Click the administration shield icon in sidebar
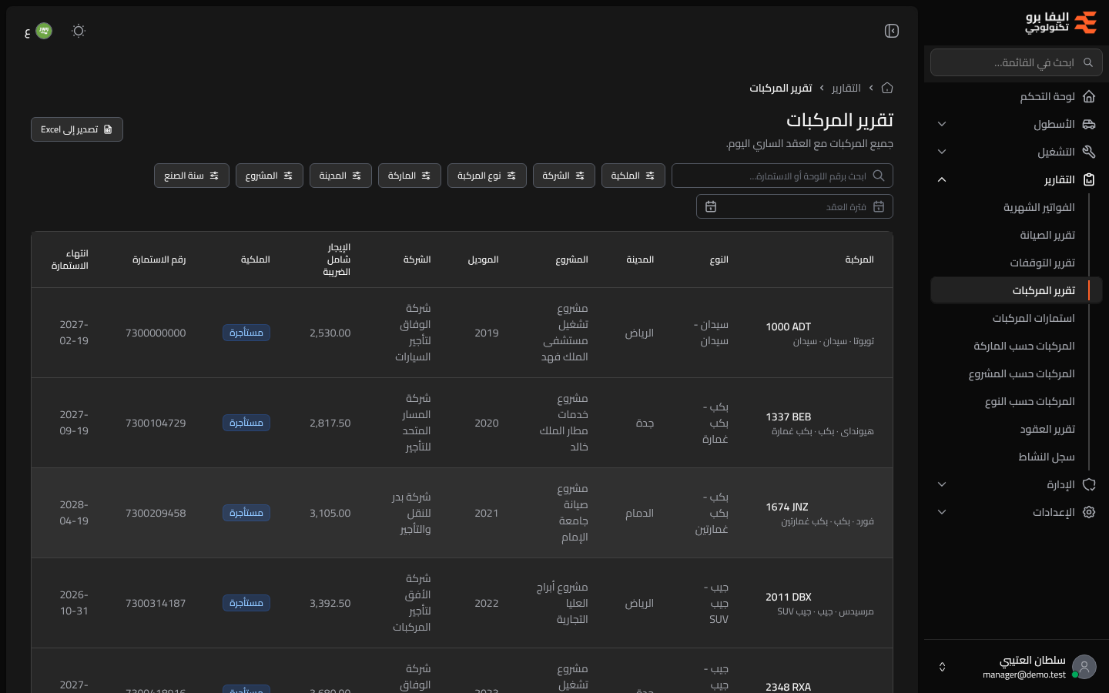 click(1089, 484)
